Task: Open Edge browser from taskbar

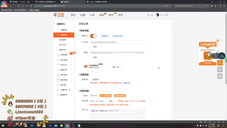Action: (50, 126)
